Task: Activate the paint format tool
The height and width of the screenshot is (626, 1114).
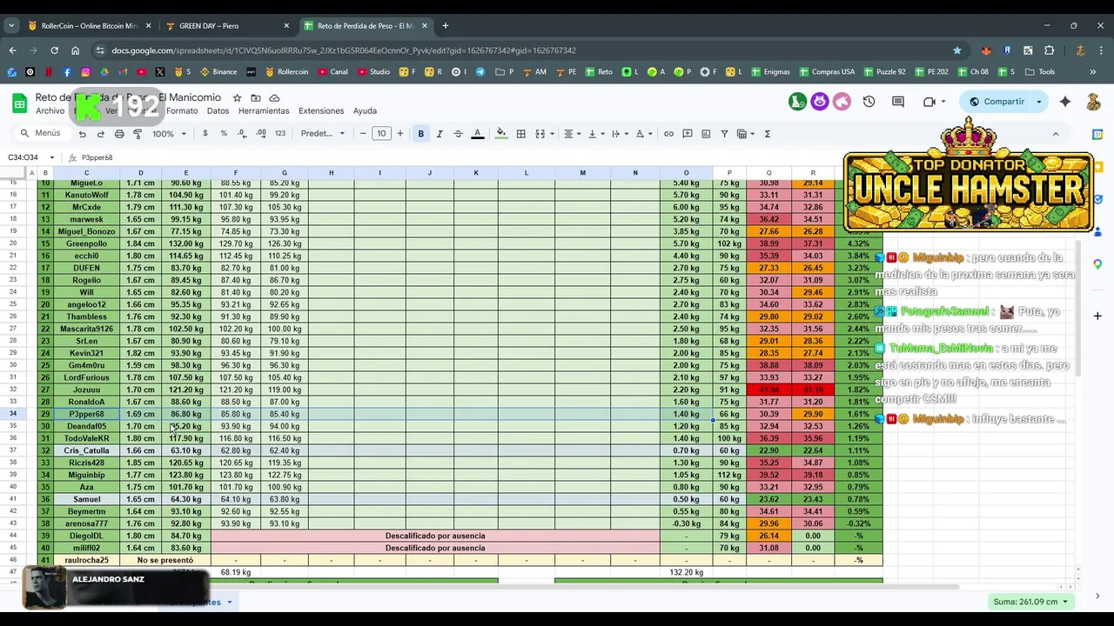Action: [x=138, y=134]
